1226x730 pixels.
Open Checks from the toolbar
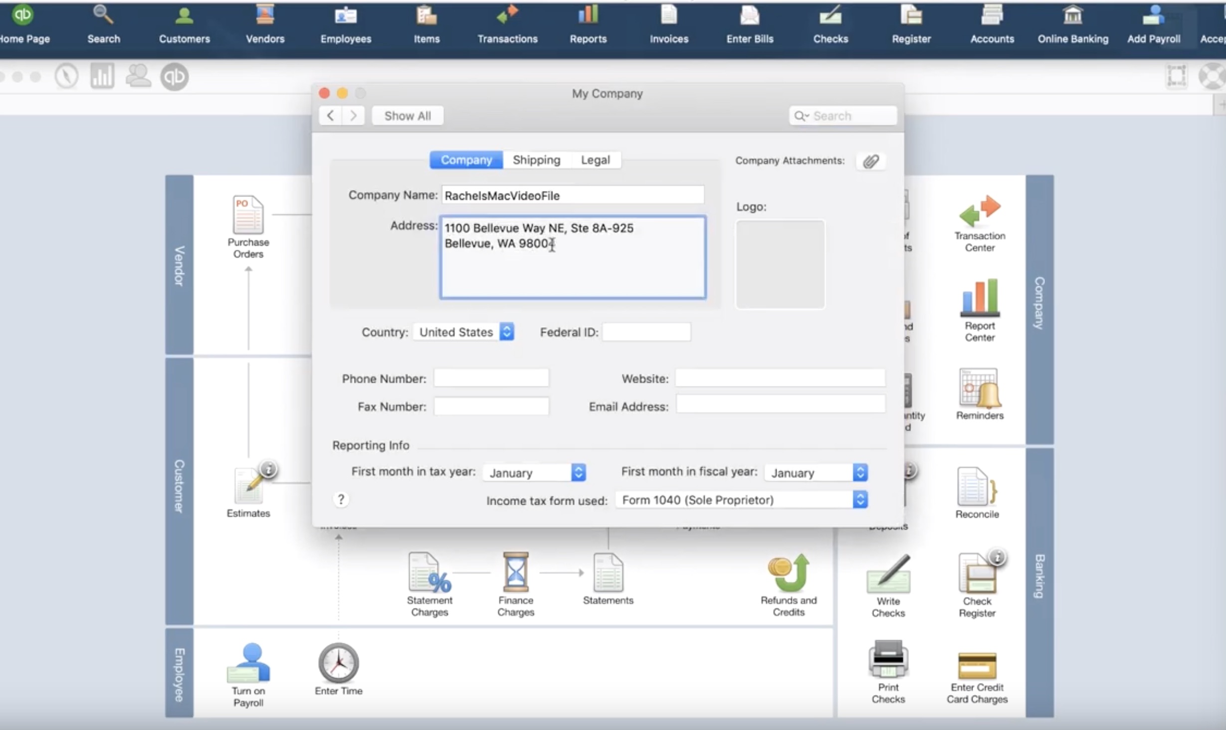[830, 23]
